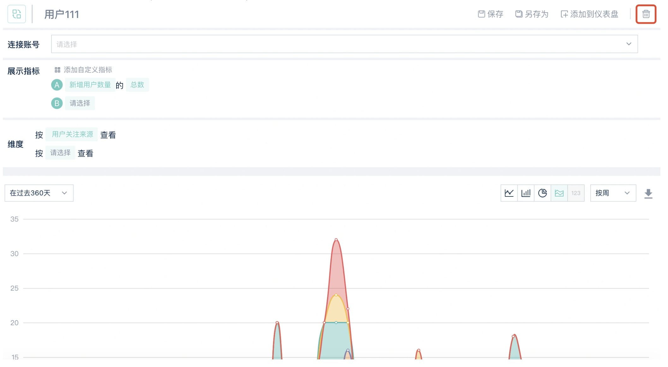Open the 用户关注来源 dimension selector
Image resolution: width=668 pixels, height=367 pixels.
(x=72, y=134)
